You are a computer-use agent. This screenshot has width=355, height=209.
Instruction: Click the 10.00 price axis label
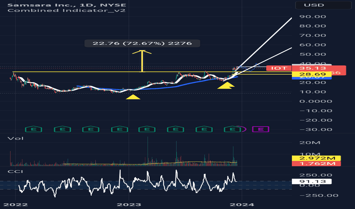pos(313,92)
